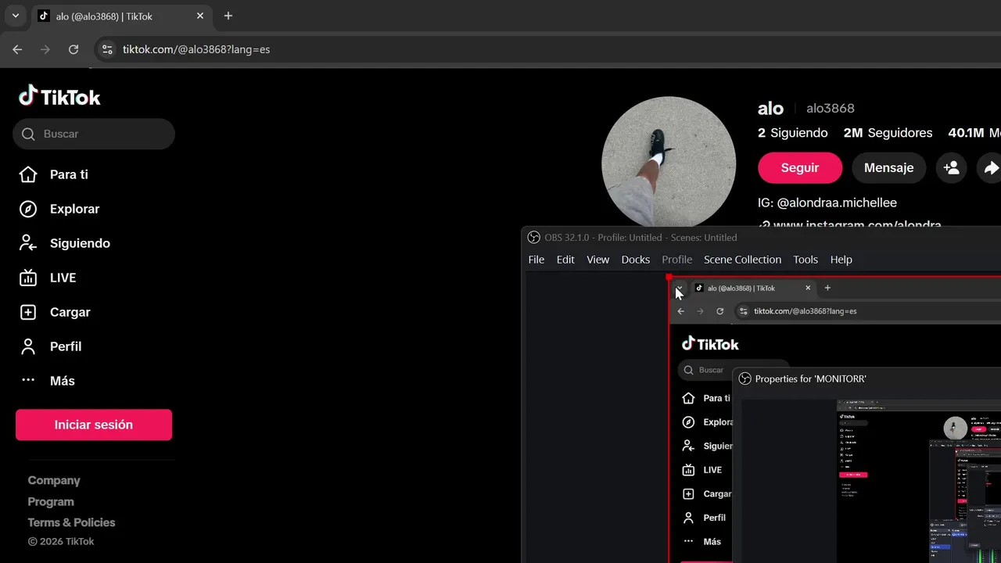Click the IG: @alondraa.michellee bio text
1001x563 pixels.
click(x=827, y=203)
